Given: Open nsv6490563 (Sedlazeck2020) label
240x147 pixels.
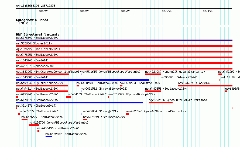Looking at the screenshot, I should point(140,83).
